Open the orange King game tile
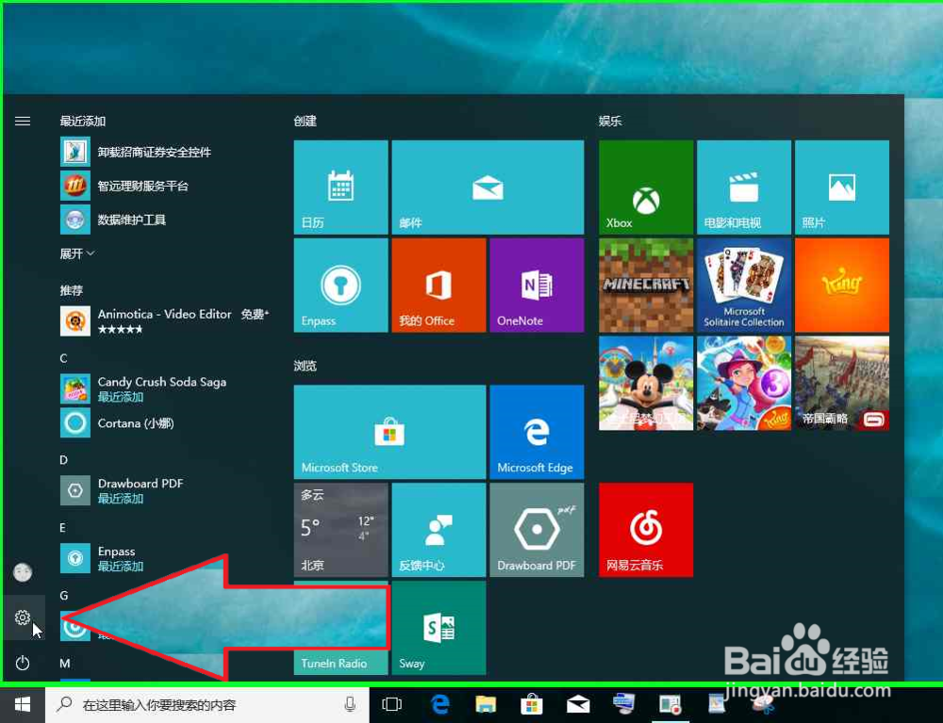 tap(842, 285)
